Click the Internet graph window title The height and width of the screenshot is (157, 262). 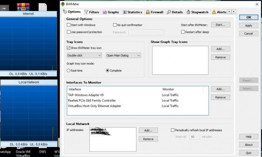coord(28,14)
